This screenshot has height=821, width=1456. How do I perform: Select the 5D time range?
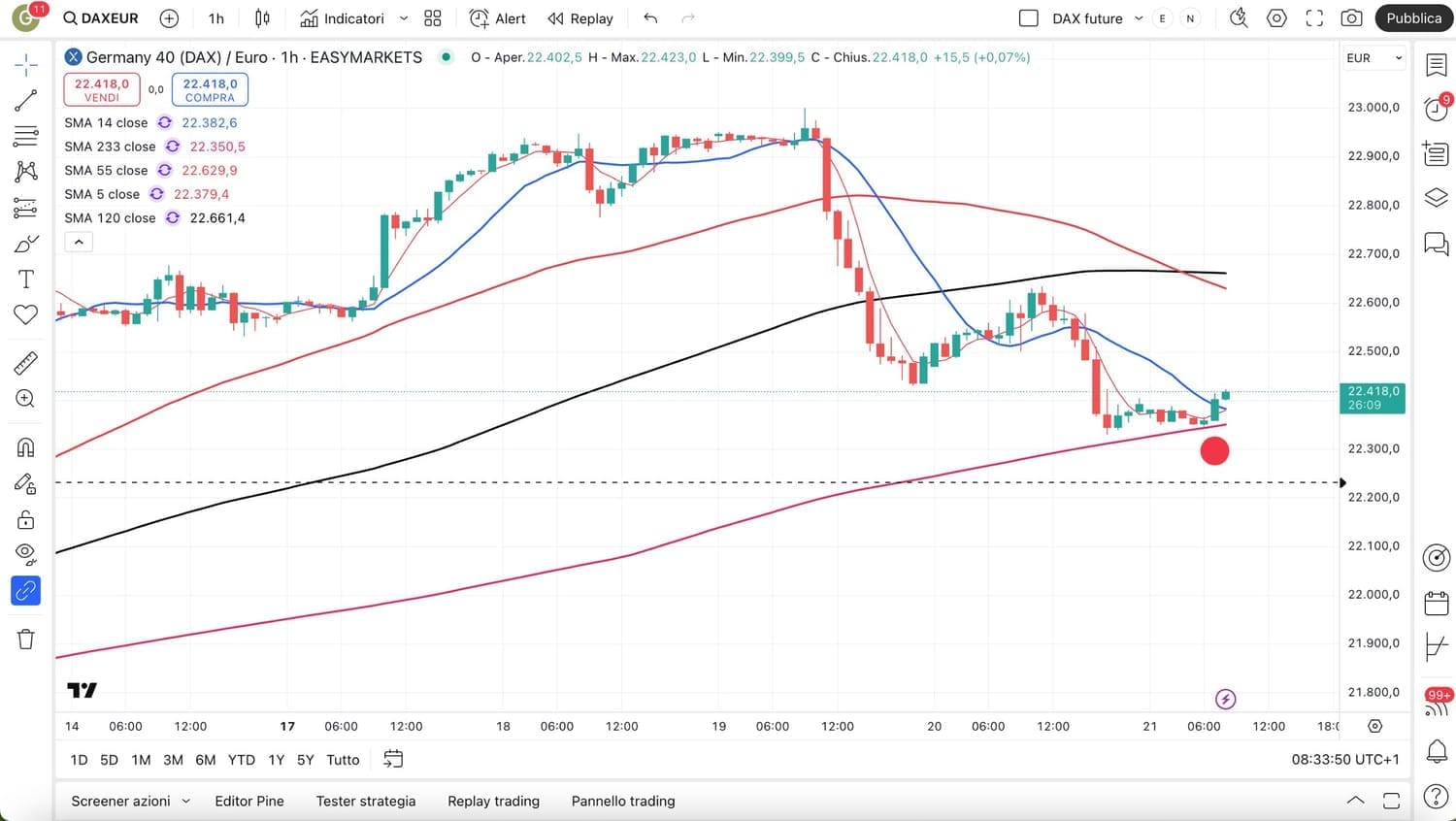(109, 760)
